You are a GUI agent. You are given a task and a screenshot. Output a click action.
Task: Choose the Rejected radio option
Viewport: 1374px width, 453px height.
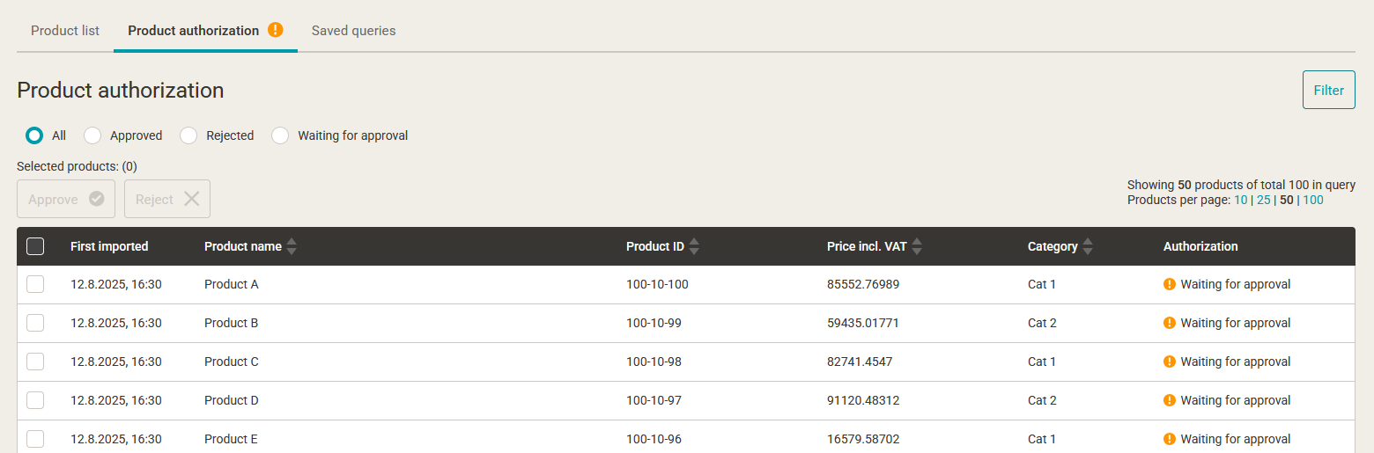[x=188, y=135]
